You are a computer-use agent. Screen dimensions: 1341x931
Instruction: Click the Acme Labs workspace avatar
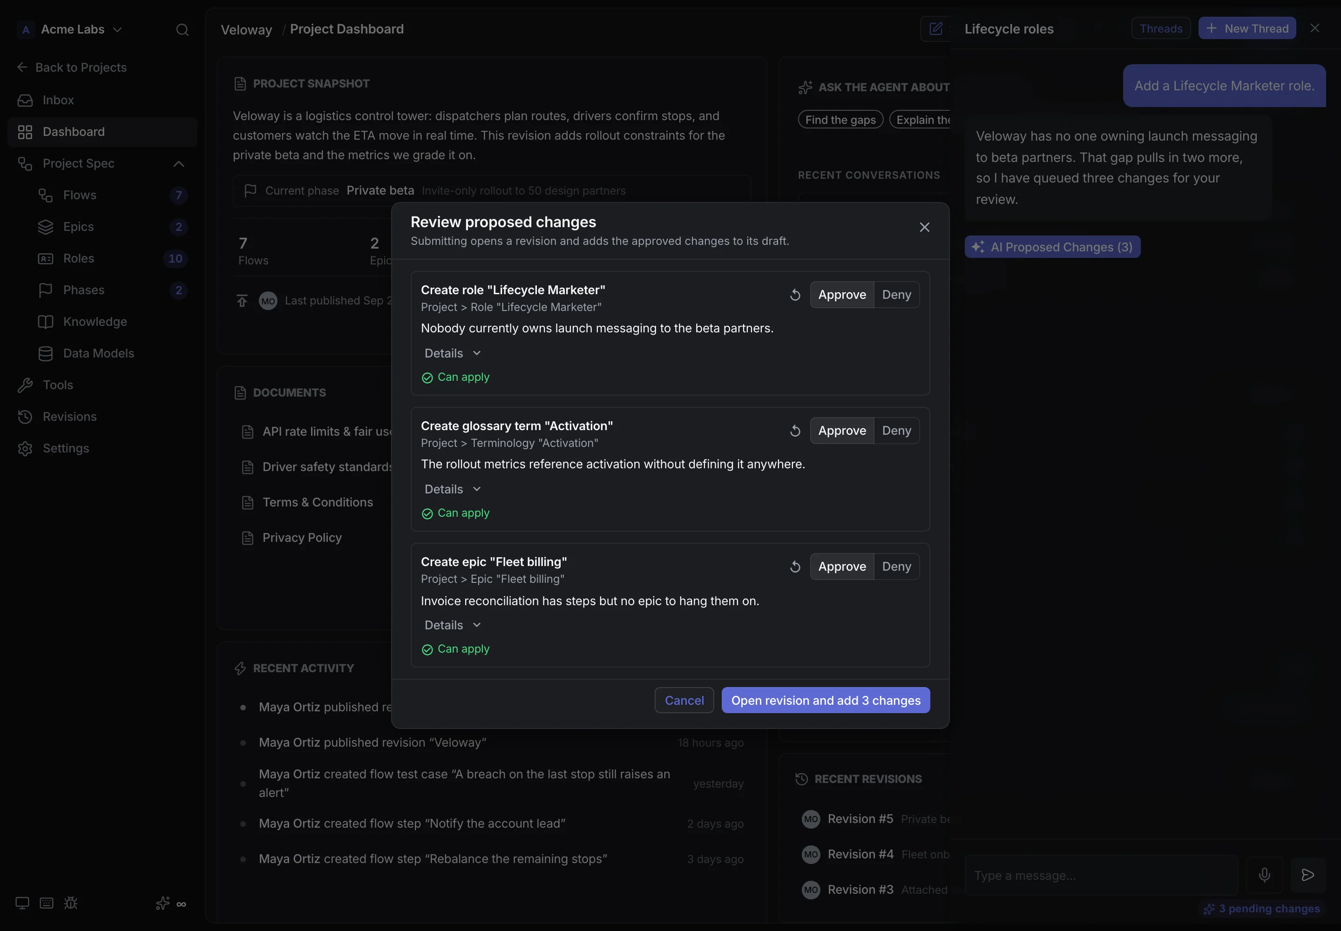point(26,30)
